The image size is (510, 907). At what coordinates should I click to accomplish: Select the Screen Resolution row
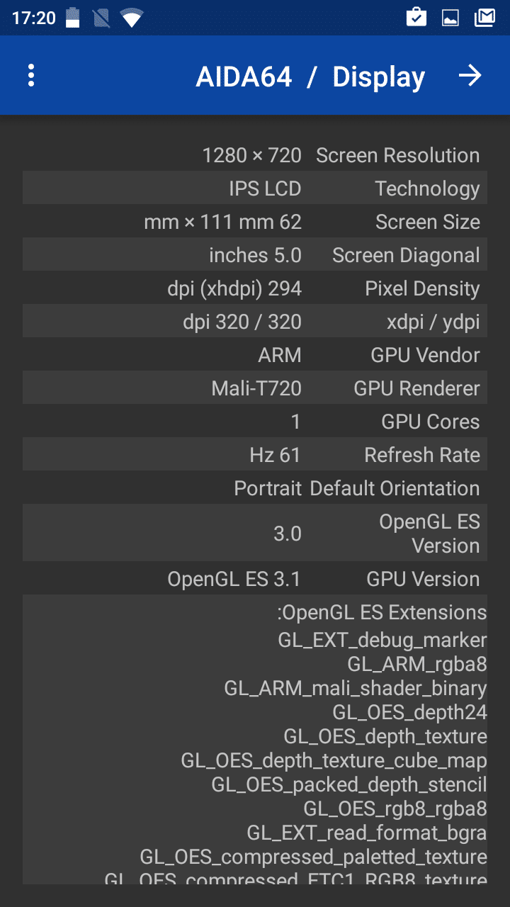point(255,155)
